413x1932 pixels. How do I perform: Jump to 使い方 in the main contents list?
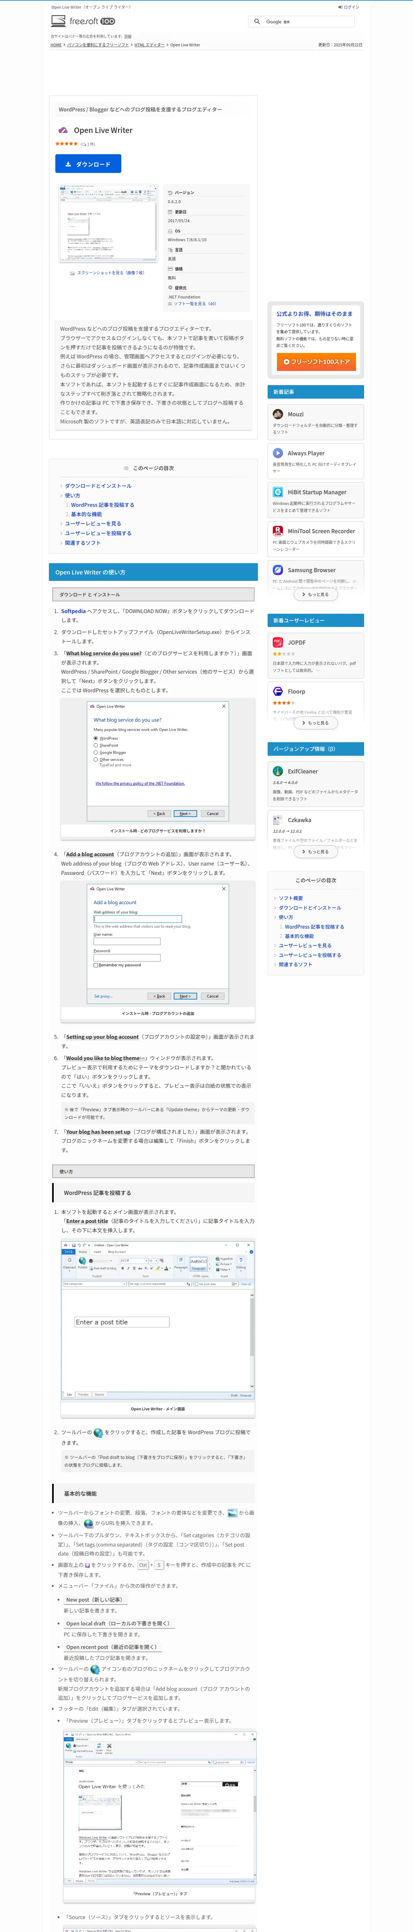73,496
